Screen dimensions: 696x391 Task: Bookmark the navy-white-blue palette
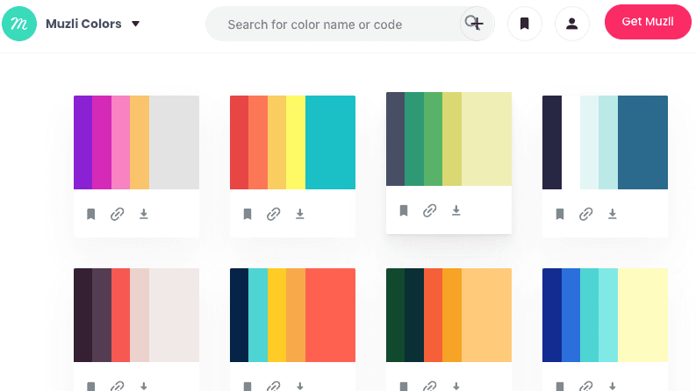click(x=560, y=214)
